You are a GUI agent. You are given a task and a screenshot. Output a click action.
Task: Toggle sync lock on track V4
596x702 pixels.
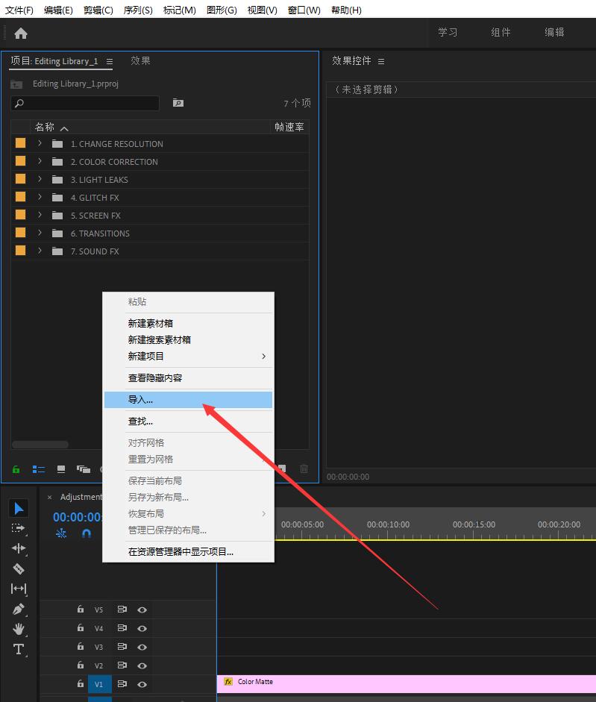coord(122,628)
